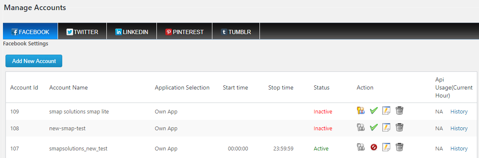Edit account smap solutions smap lite

coord(386,111)
